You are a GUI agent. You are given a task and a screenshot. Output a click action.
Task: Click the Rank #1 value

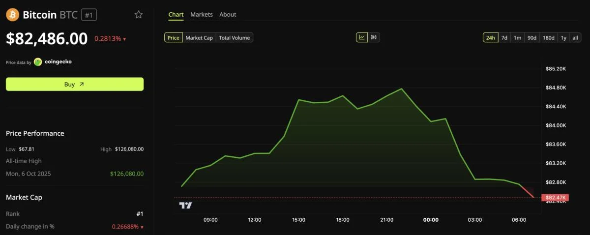pyautogui.click(x=140, y=214)
